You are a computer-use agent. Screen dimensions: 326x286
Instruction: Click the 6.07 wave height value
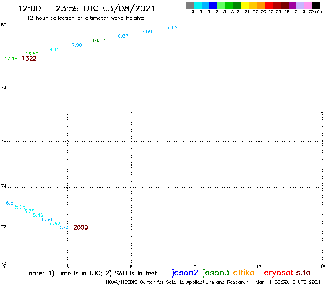tap(123, 36)
